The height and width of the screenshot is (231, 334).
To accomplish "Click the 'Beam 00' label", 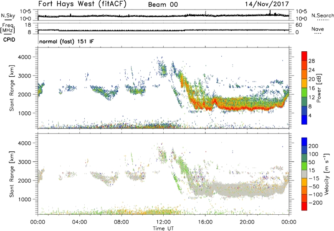I will [163, 5].
